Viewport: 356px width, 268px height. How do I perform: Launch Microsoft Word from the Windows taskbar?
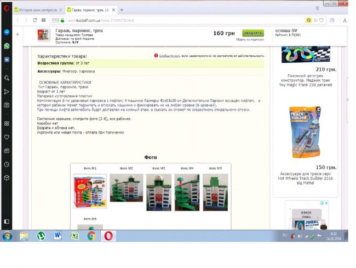(58, 236)
